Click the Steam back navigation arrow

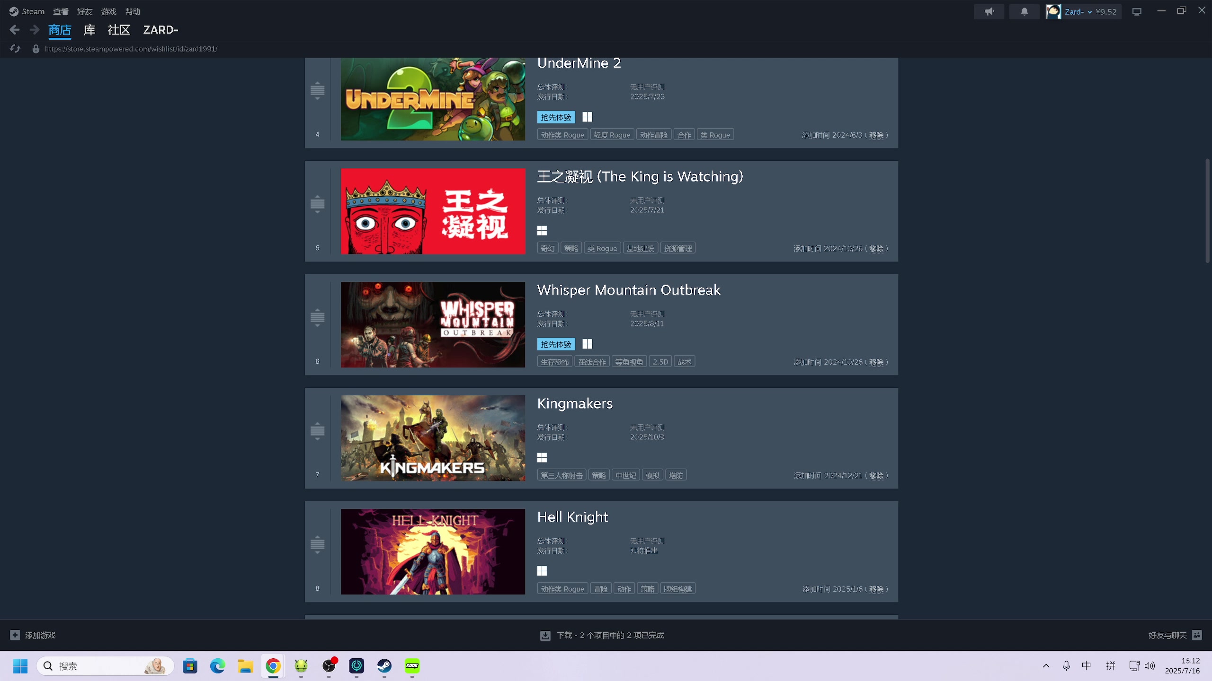pos(15,30)
